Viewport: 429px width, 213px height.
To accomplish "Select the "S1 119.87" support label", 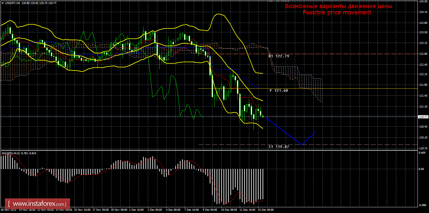I will 279,146.
